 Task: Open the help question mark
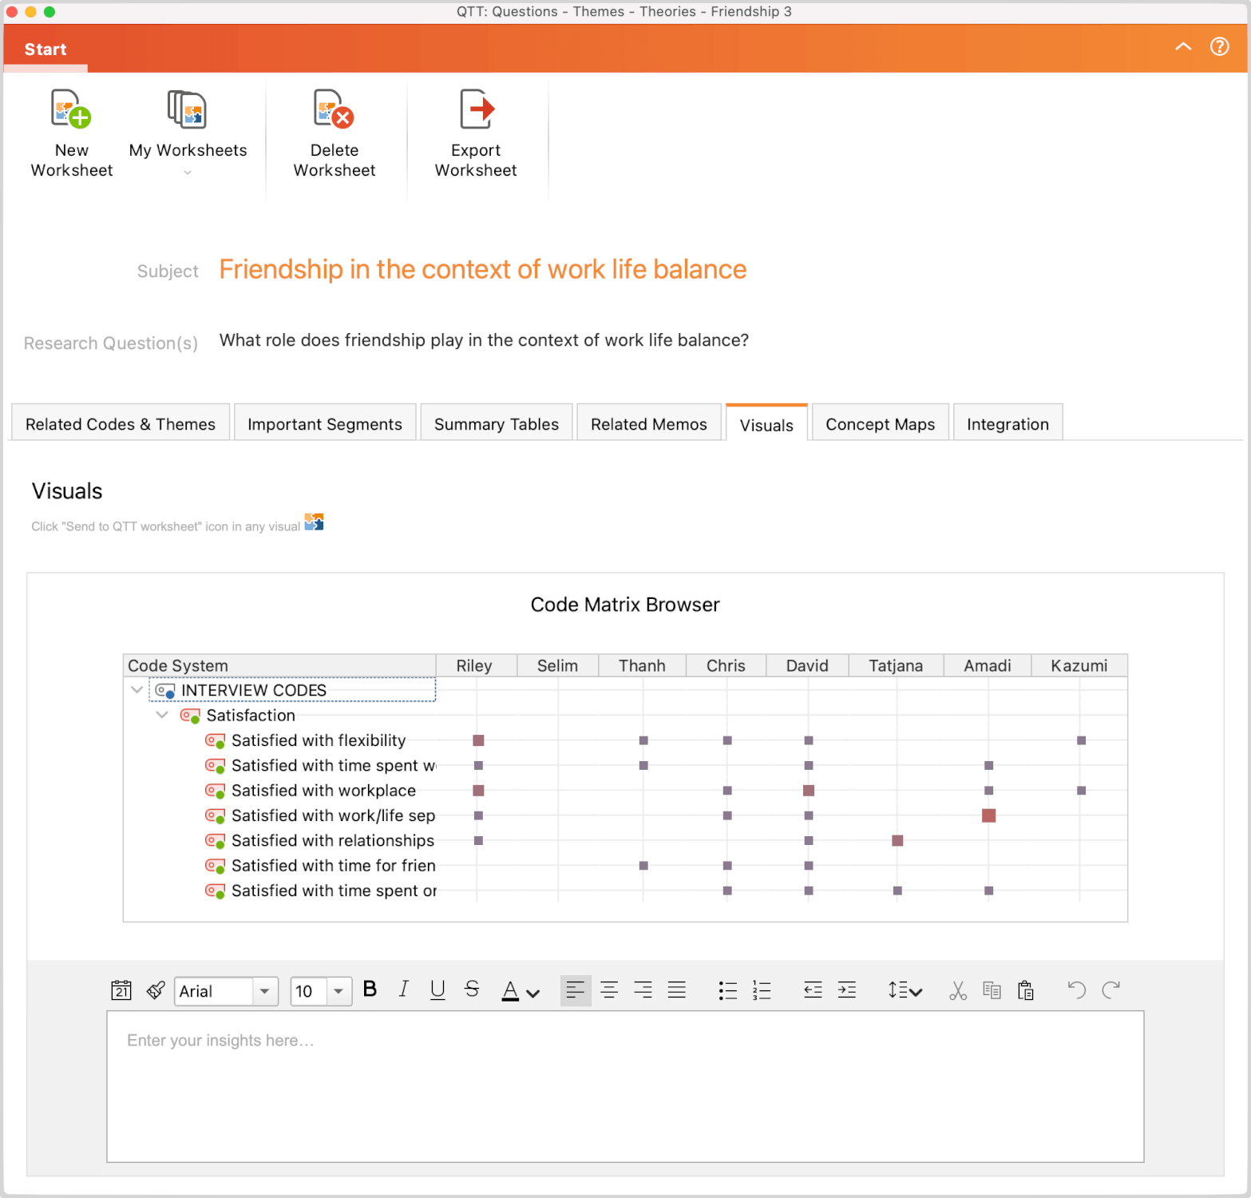point(1219,46)
